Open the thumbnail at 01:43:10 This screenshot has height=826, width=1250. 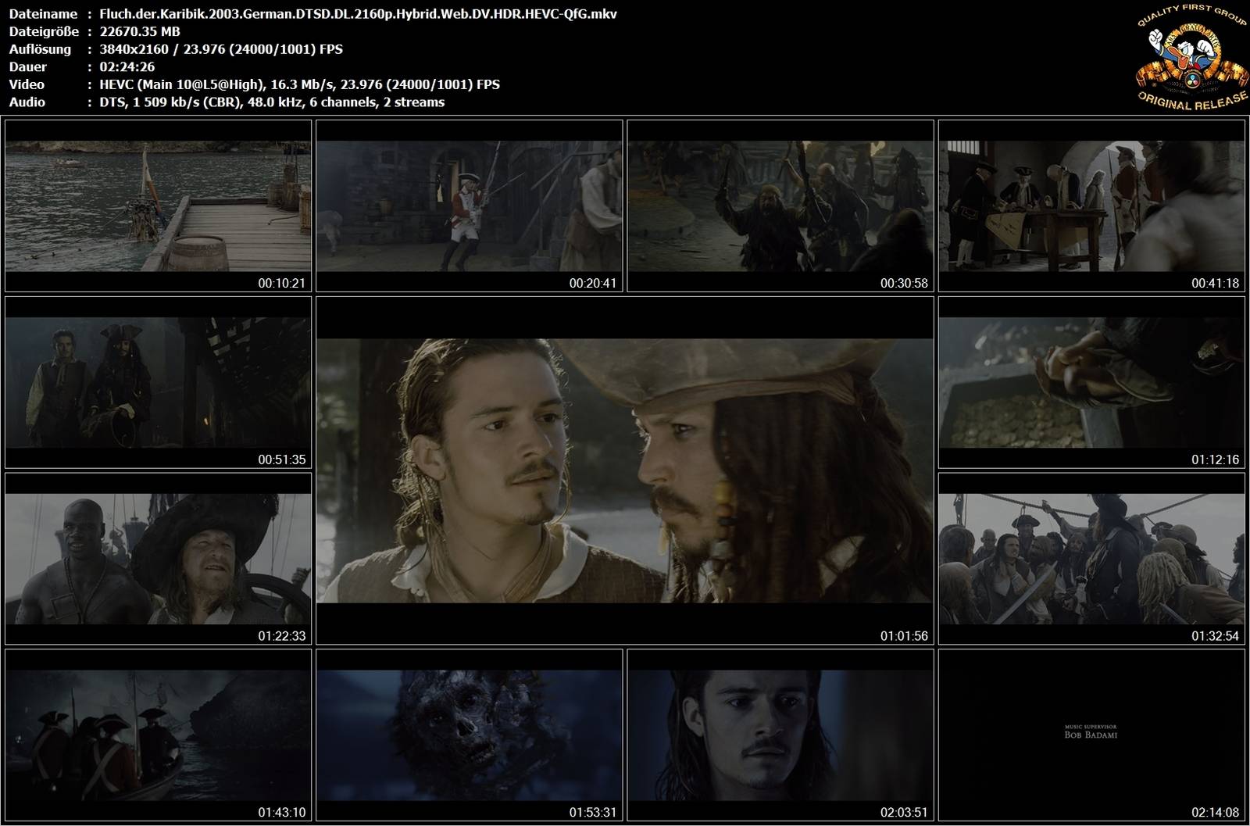158,735
